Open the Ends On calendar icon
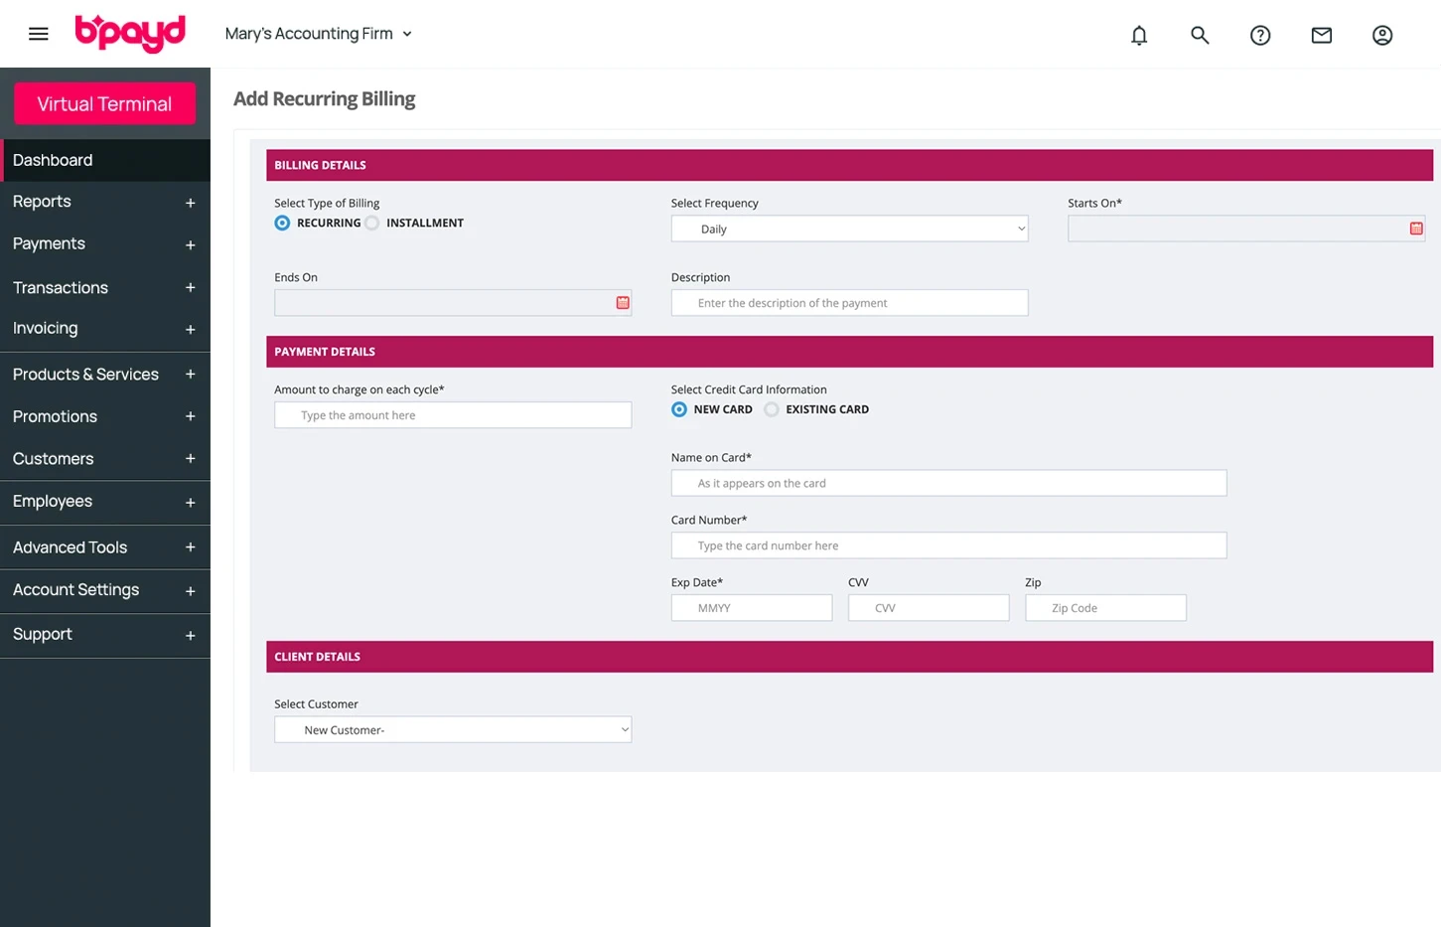 (623, 303)
